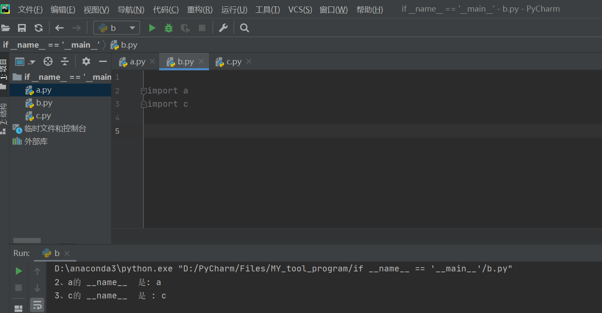Select 外部库 in the Project tree

point(35,141)
